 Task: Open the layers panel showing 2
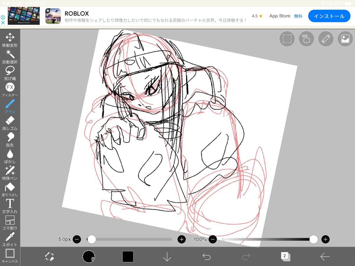pyautogui.click(x=285, y=256)
